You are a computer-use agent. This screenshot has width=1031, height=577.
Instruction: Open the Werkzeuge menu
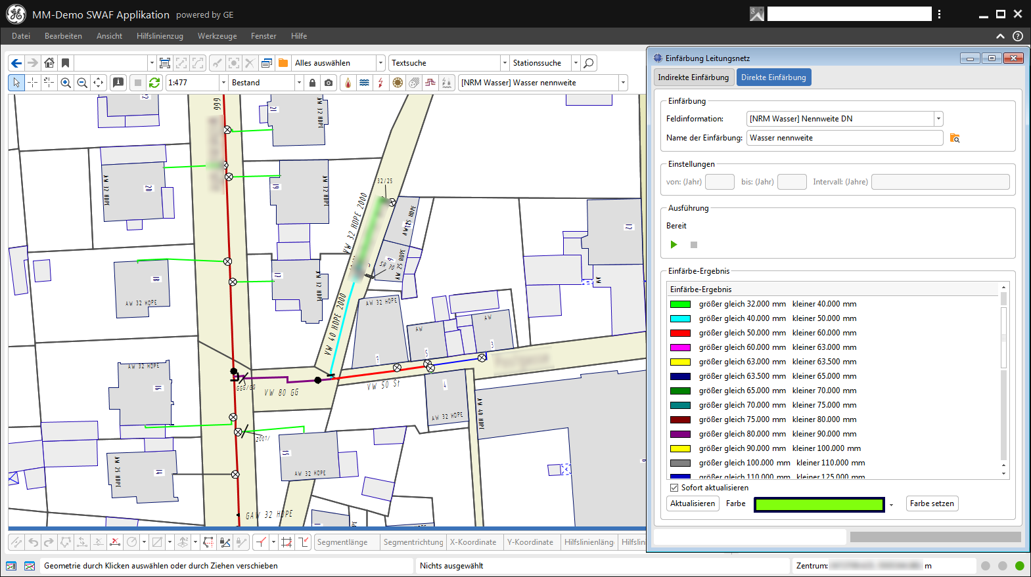tap(217, 36)
